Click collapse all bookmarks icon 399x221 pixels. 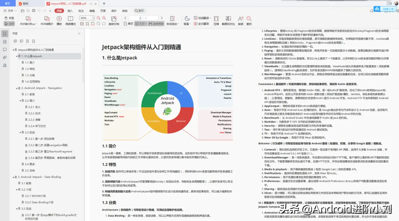[x=21, y=41]
